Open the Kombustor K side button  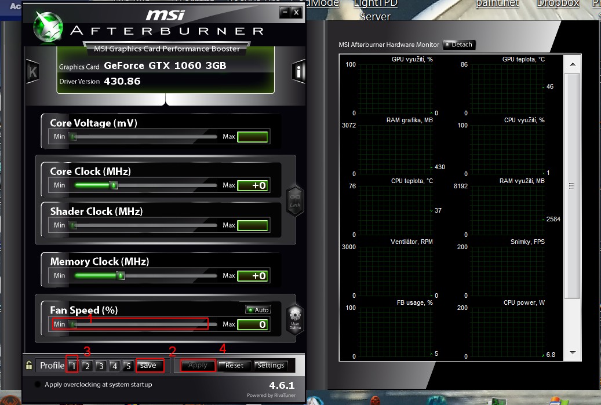32,71
